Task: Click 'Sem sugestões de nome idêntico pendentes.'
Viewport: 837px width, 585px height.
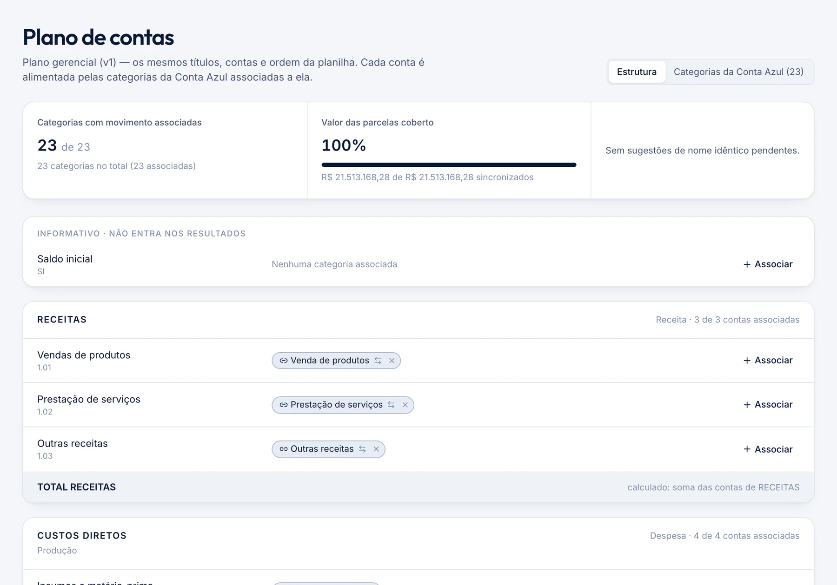Action: click(702, 151)
